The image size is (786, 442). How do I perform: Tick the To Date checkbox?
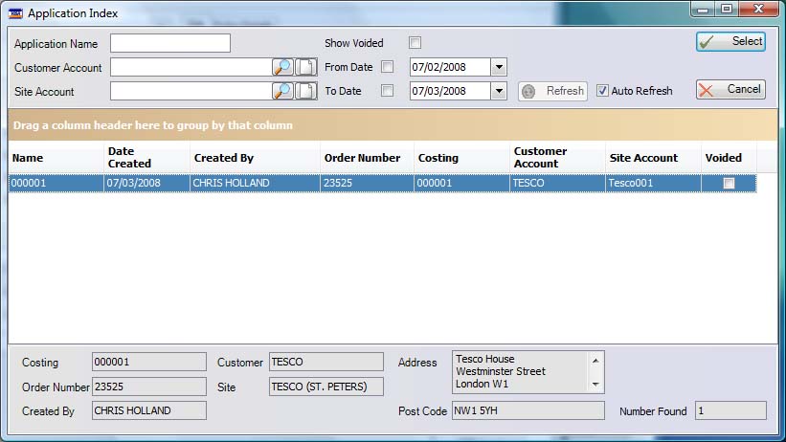coord(387,91)
